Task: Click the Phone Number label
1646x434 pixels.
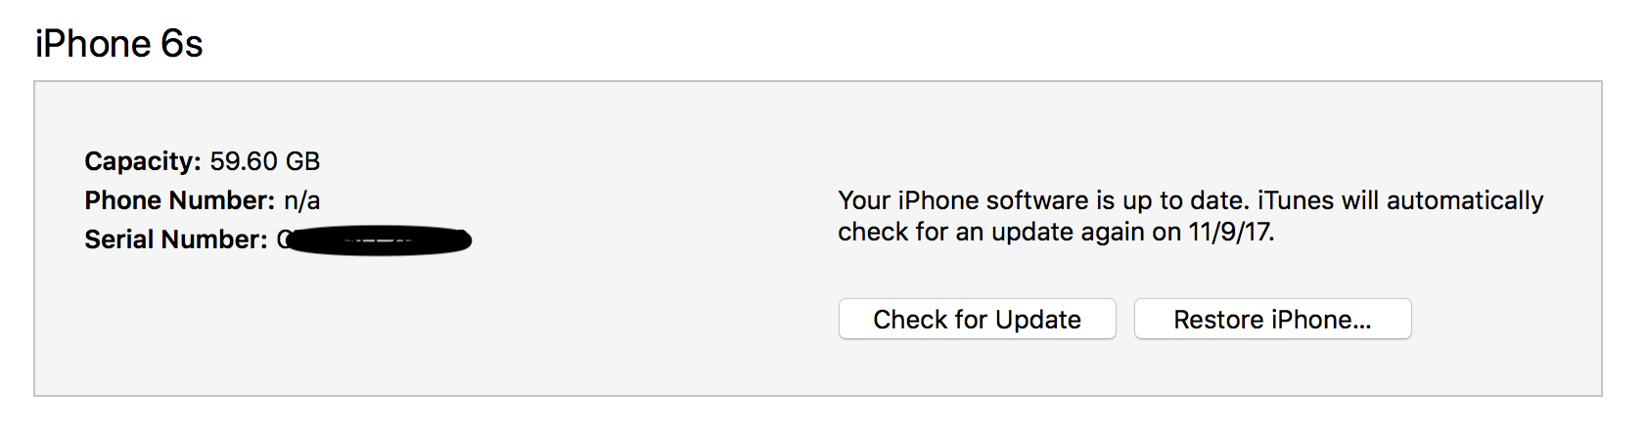Action: [x=179, y=200]
